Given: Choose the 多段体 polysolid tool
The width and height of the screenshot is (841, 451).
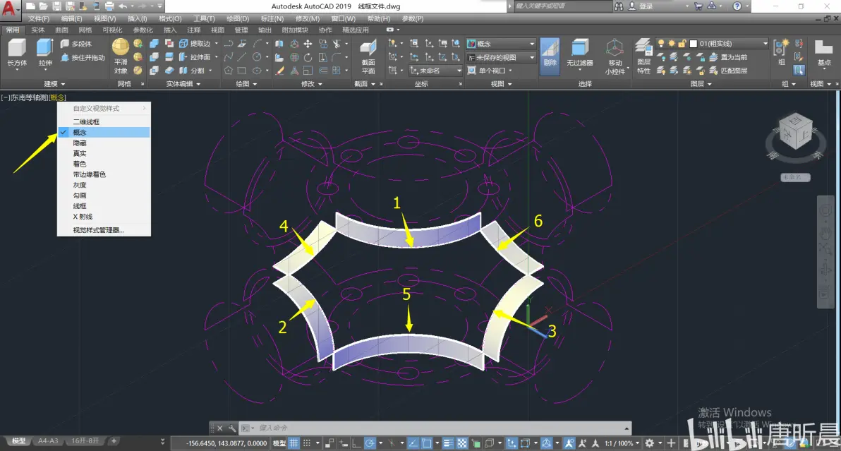Looking at the screenshot, I should (x=76, y=44).
